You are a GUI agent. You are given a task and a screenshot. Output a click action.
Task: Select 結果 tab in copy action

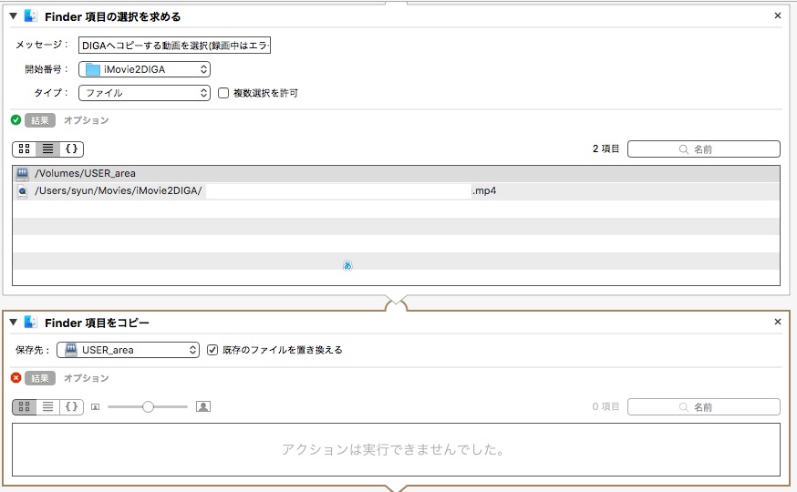click(39, 378)
